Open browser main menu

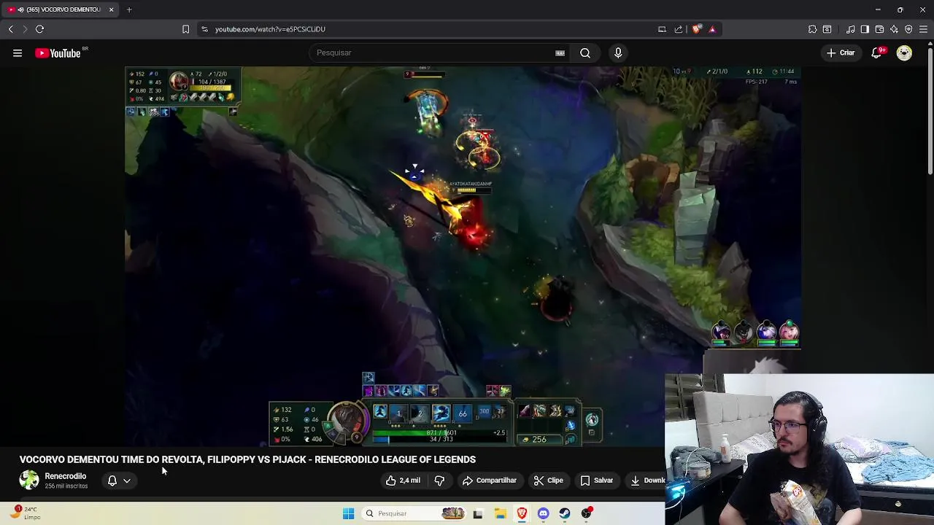[923, 29]
